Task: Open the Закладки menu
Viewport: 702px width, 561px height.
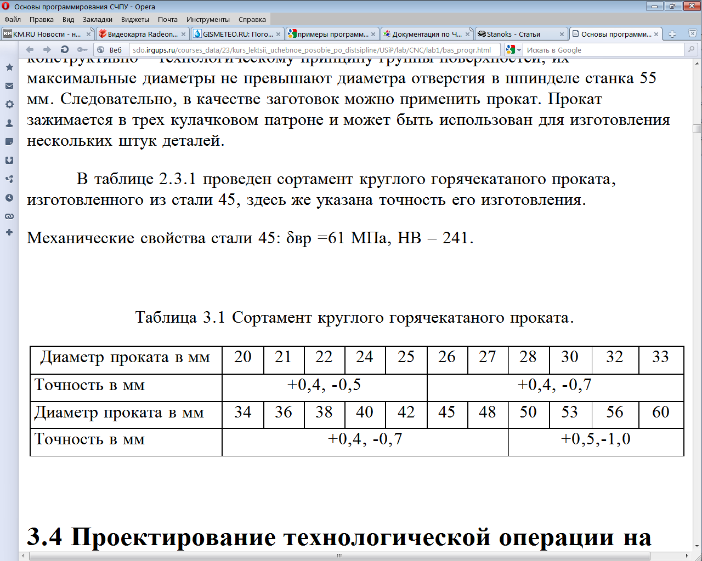Action: pos(98,19)
